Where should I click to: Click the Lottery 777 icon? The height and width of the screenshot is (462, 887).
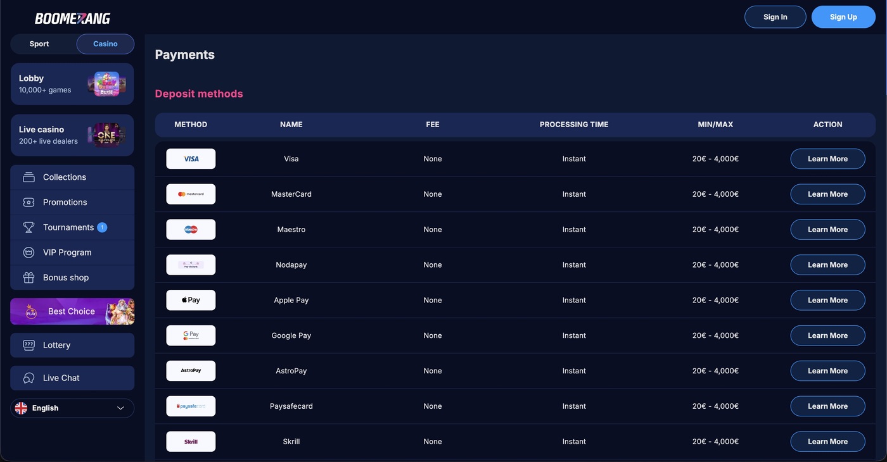click(x=29, y=345)
